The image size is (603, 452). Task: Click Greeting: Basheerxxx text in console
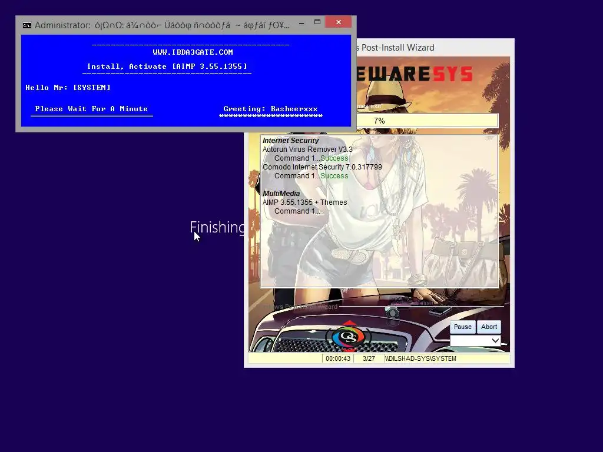coord(271,109)
